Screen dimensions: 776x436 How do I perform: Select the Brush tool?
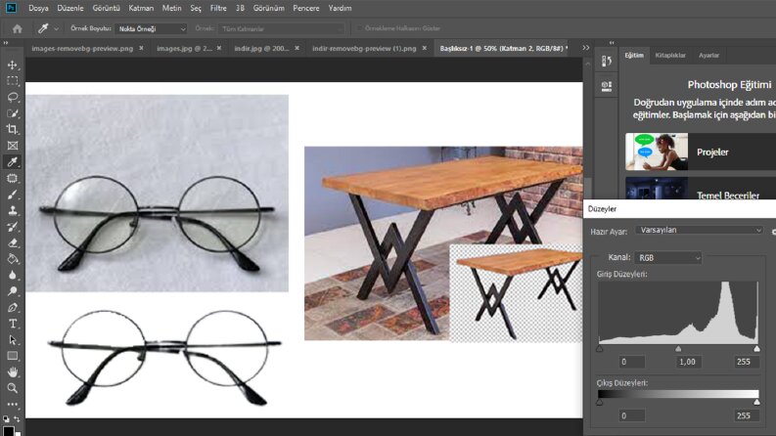coord(13,195)
